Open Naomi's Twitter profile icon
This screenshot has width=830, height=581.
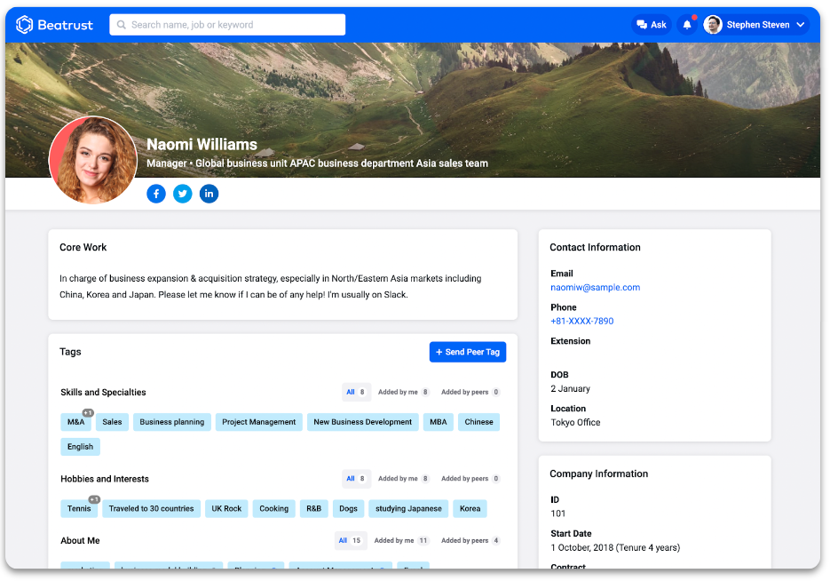pos(183,194)
